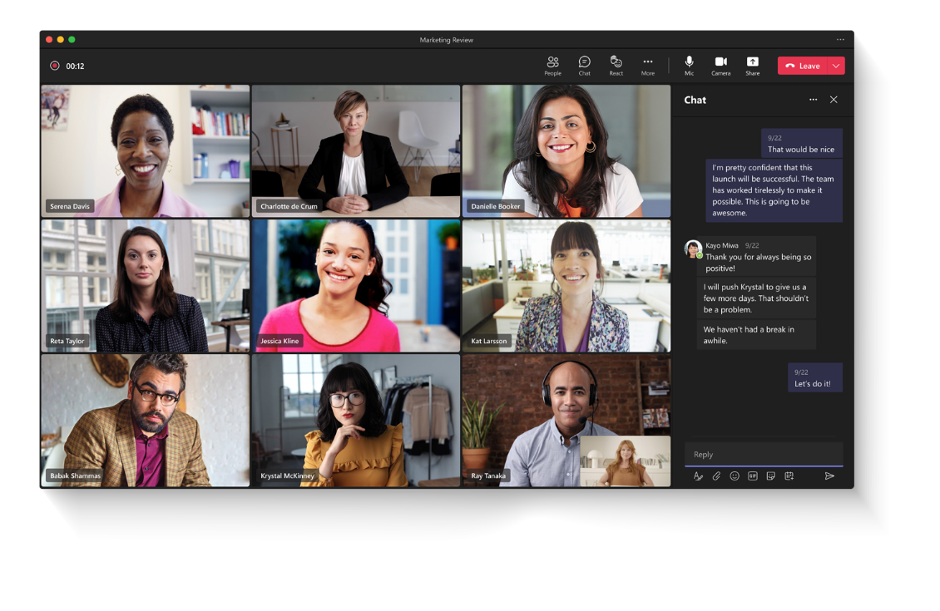Select Reta Taylor video tile
This screenshot has width=940, height=611.
point(145,286)
